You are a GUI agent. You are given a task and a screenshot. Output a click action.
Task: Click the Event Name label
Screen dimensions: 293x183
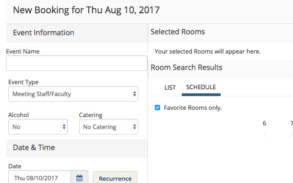[23, 52]
